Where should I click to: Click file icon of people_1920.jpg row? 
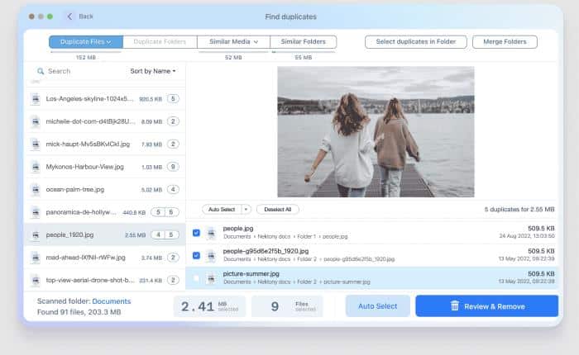tap(36, 234)
